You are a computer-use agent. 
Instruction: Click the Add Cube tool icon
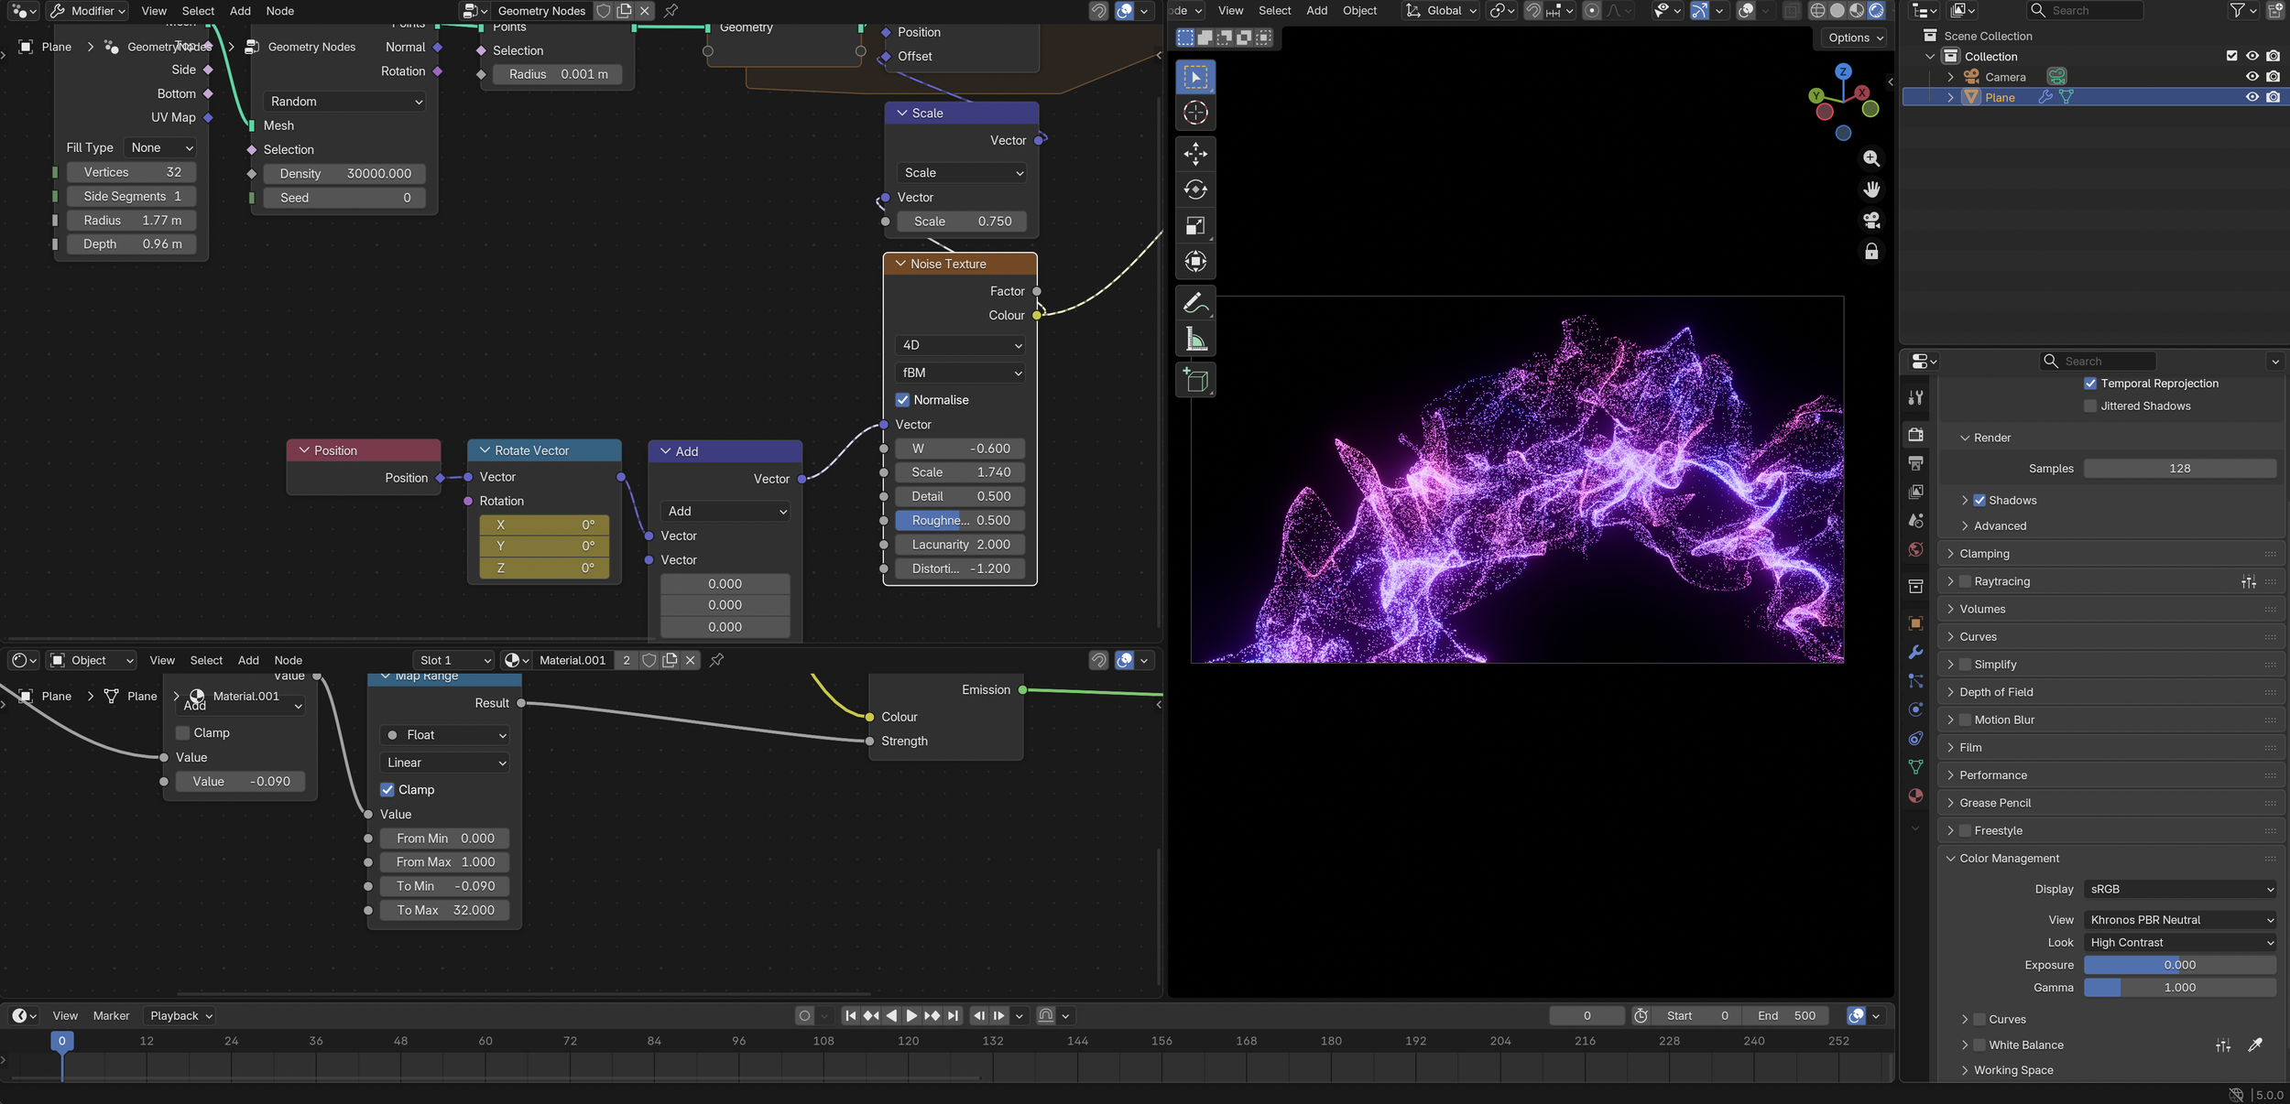(1195, 380)
